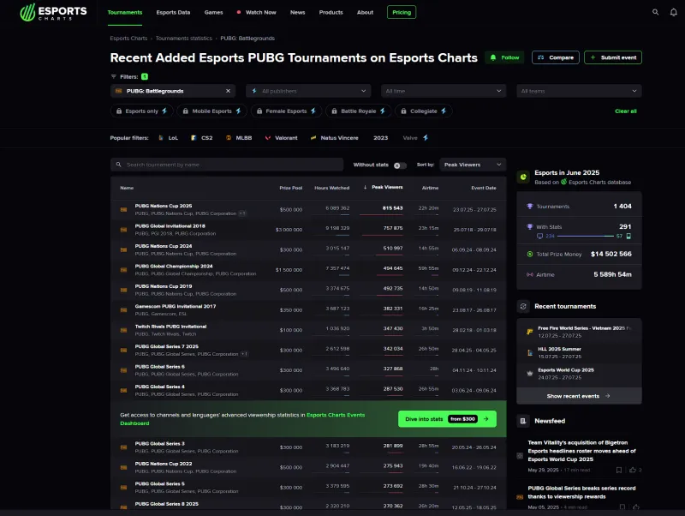This screenshot has width=685, height=516.
Task: Select the 2023 popular filter
Action: 380,138
